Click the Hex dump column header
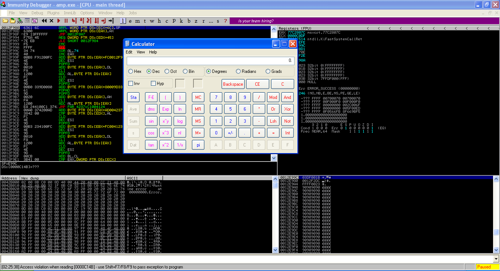 [73, 178]
